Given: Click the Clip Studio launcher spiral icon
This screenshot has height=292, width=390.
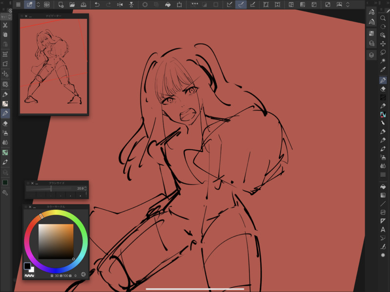Looking at the screenshot, I should point(46,4).
